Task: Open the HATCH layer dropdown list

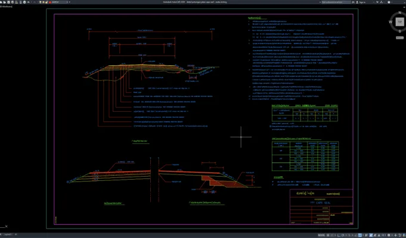Action: 67,2
